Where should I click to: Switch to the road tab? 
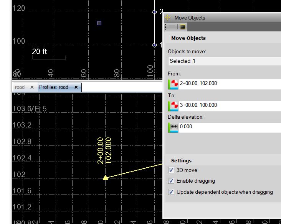(x=20, y=87)
